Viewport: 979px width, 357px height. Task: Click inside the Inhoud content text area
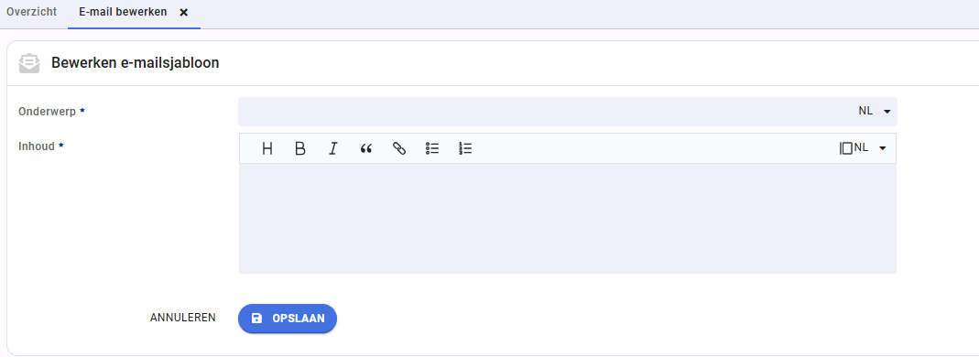click(568, 219)
